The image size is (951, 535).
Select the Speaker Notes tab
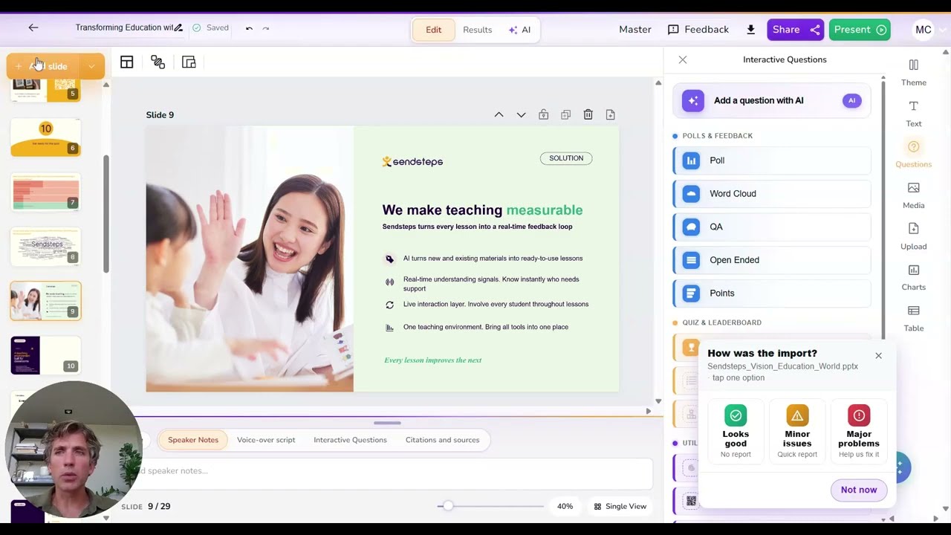pos(193,440)
